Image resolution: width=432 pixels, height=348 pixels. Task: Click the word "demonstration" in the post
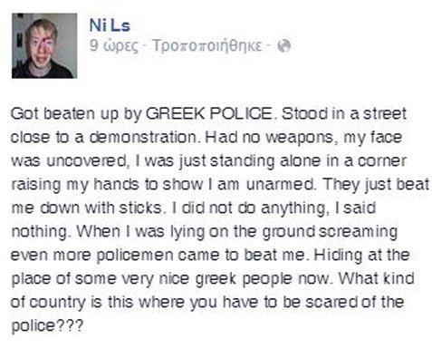pos(144,138)
